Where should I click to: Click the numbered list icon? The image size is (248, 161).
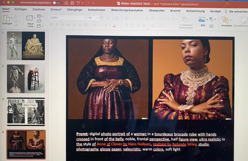click(135, 19)
